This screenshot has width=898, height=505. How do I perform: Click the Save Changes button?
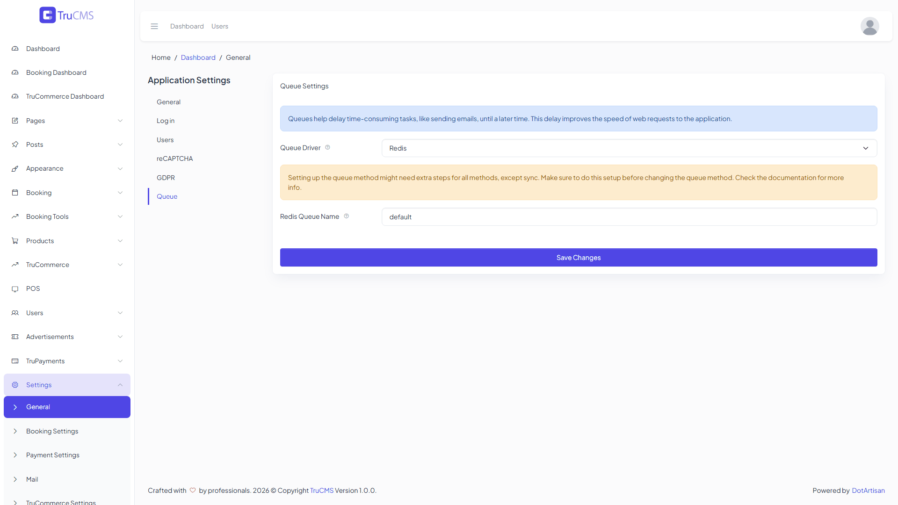(x=579, y=257)
